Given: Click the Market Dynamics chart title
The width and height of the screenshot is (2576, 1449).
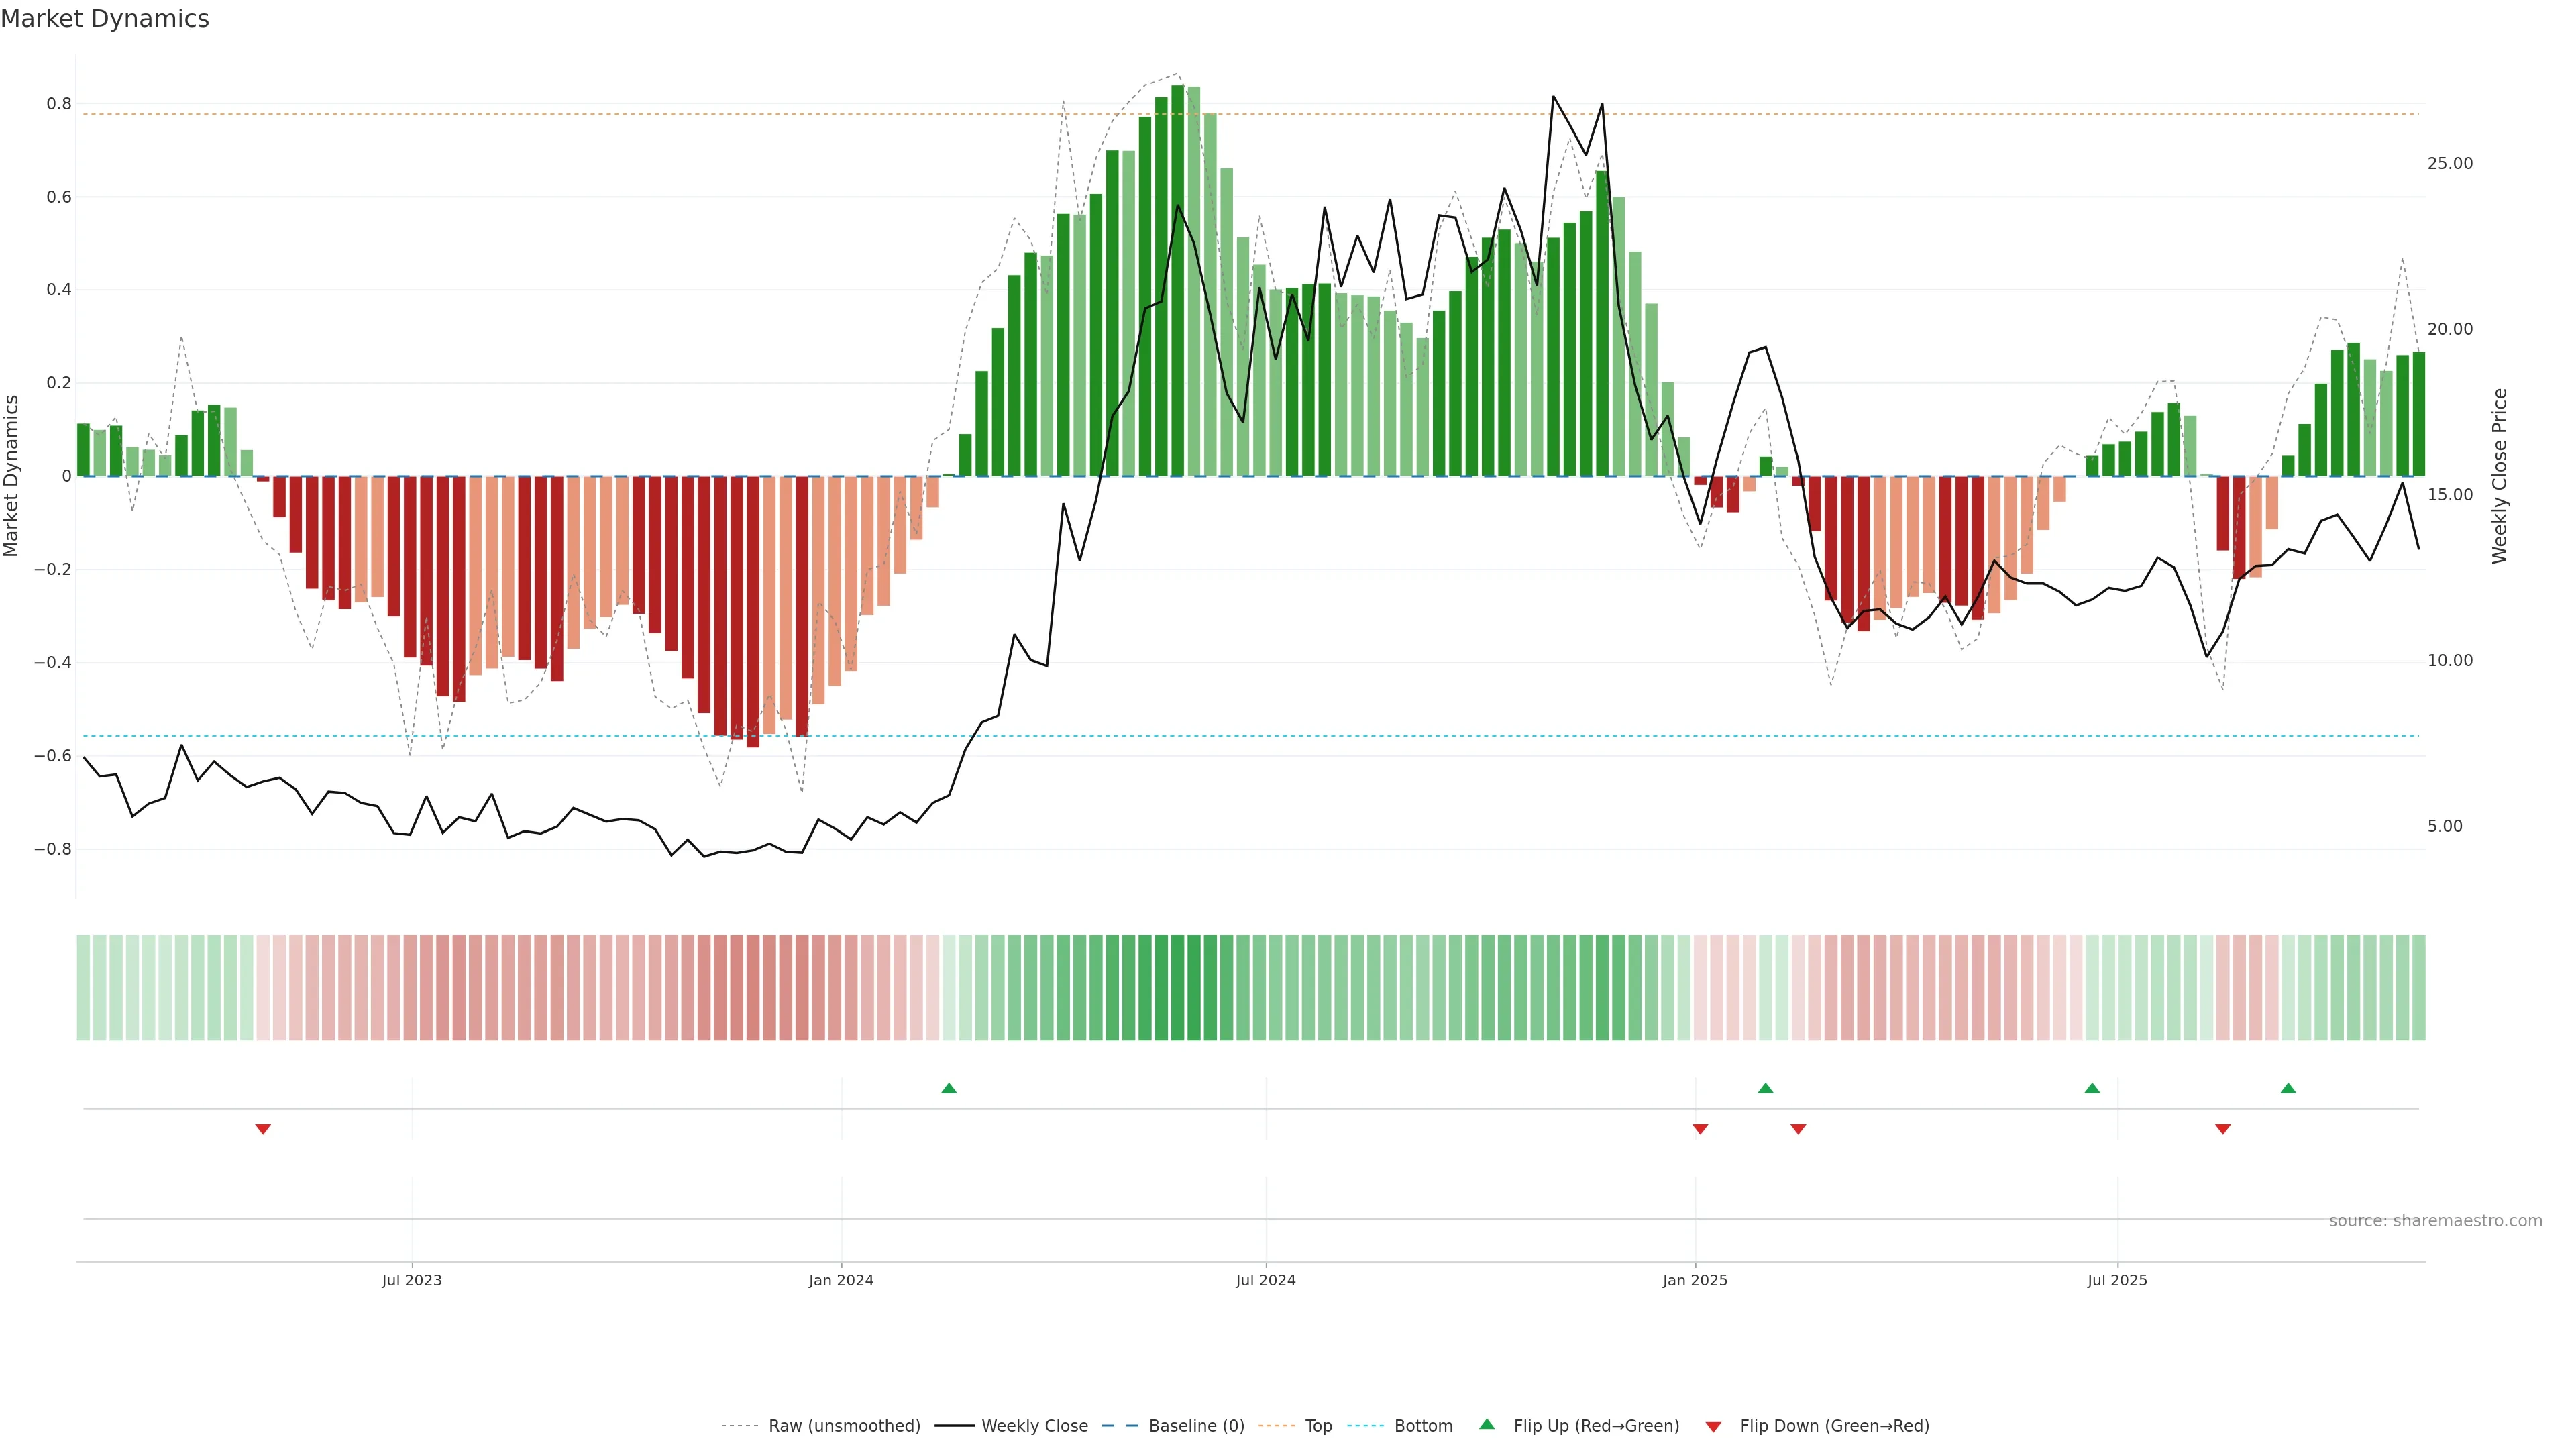Looking at the screenshot, I should [105, 19].
